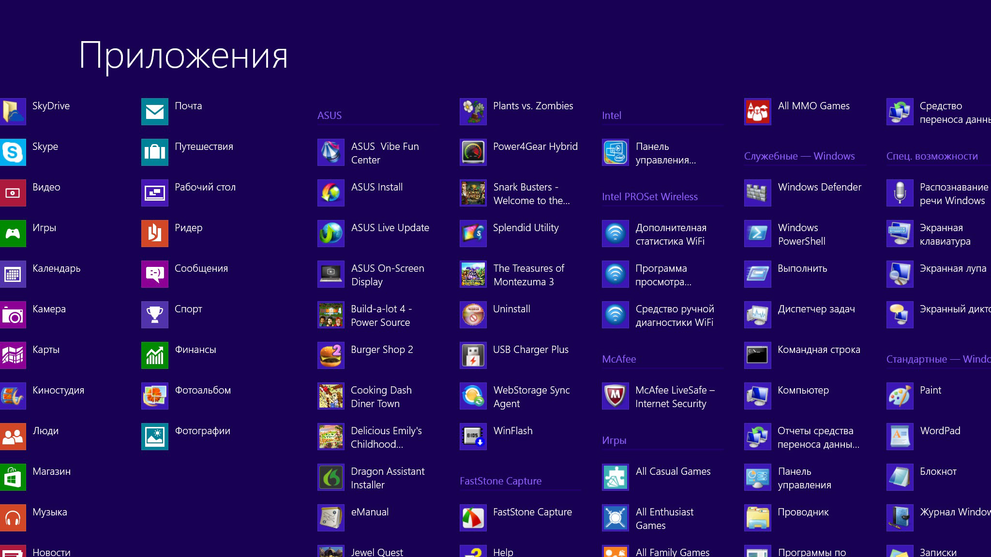This screenshot has width=991, height=557.
Task: Click the Финансы app label
Action: coord(195,350)
